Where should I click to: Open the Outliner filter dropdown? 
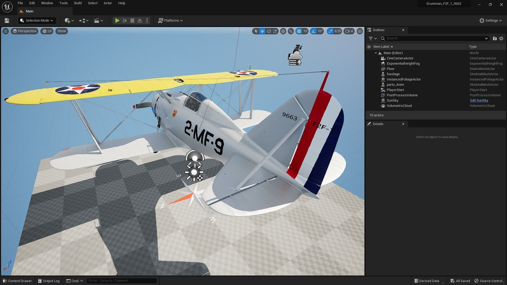point(373,39)
